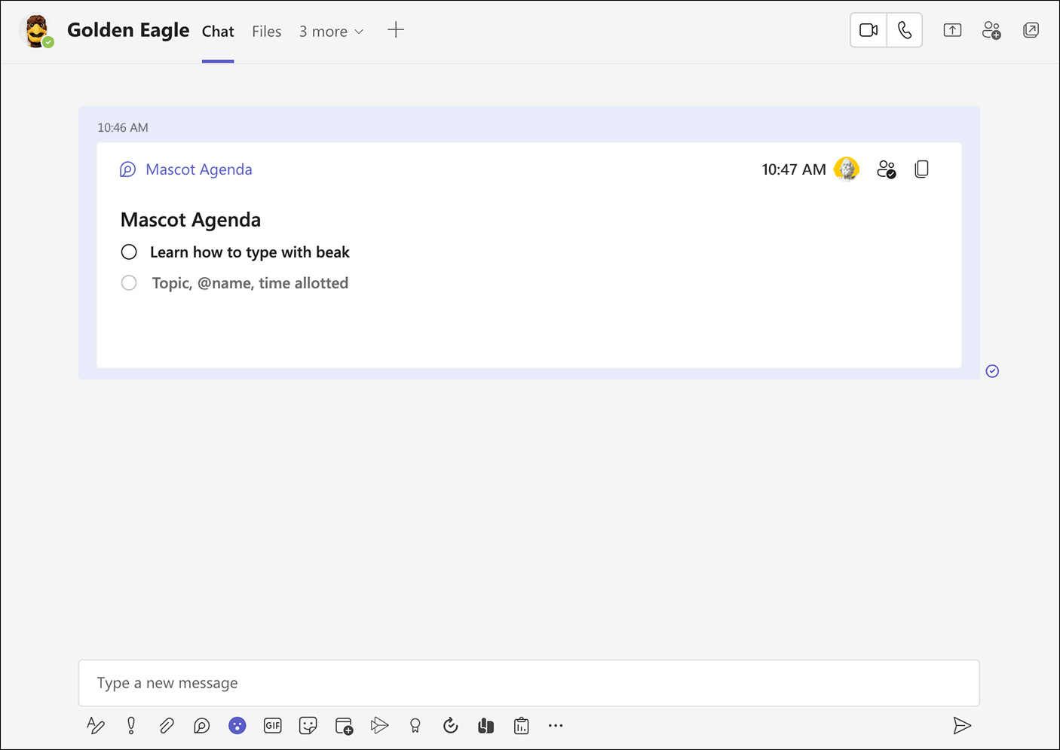This screenshot has width=1060, height=750.
Task: Send the message with arrow icon
Action: (961, 726)
